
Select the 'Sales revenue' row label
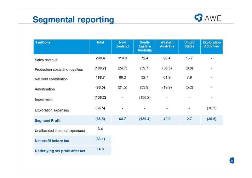(x=46, y=60)
